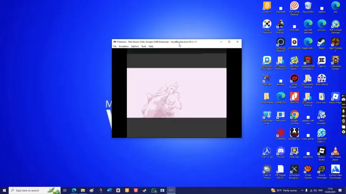Open File Explorer from the taskbar
The height and width of the screenshot is (194, 346).
coord(83,191)
